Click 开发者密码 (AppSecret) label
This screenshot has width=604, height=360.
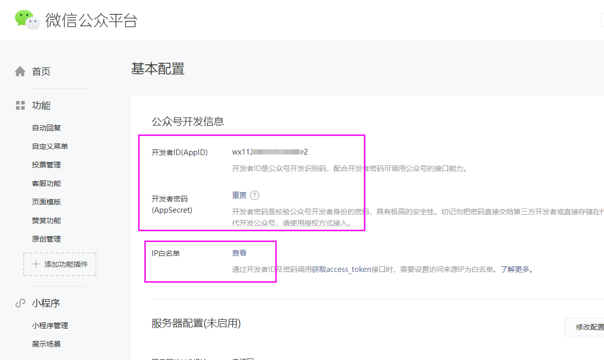[172, 204]
